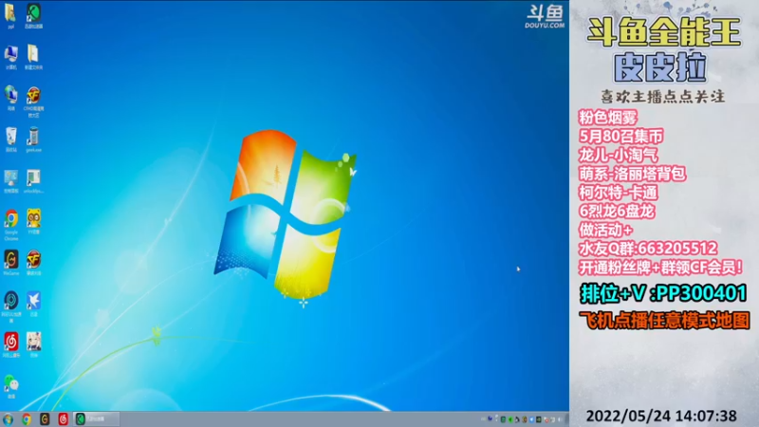Open the green accelerator desktop shortcut
Viewport: 759px width, 427px height.
[x=33, y=15]
